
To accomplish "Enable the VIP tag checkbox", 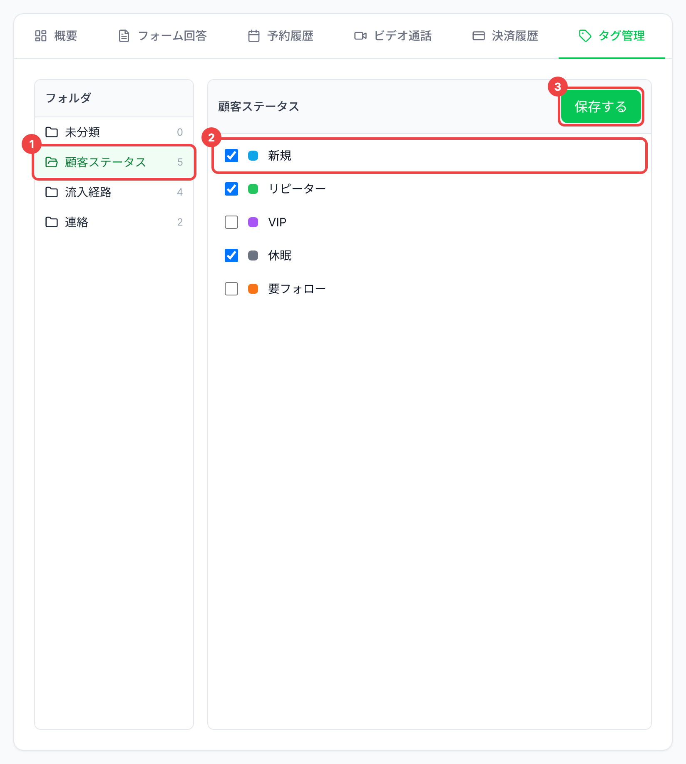I will click(231, 222).
